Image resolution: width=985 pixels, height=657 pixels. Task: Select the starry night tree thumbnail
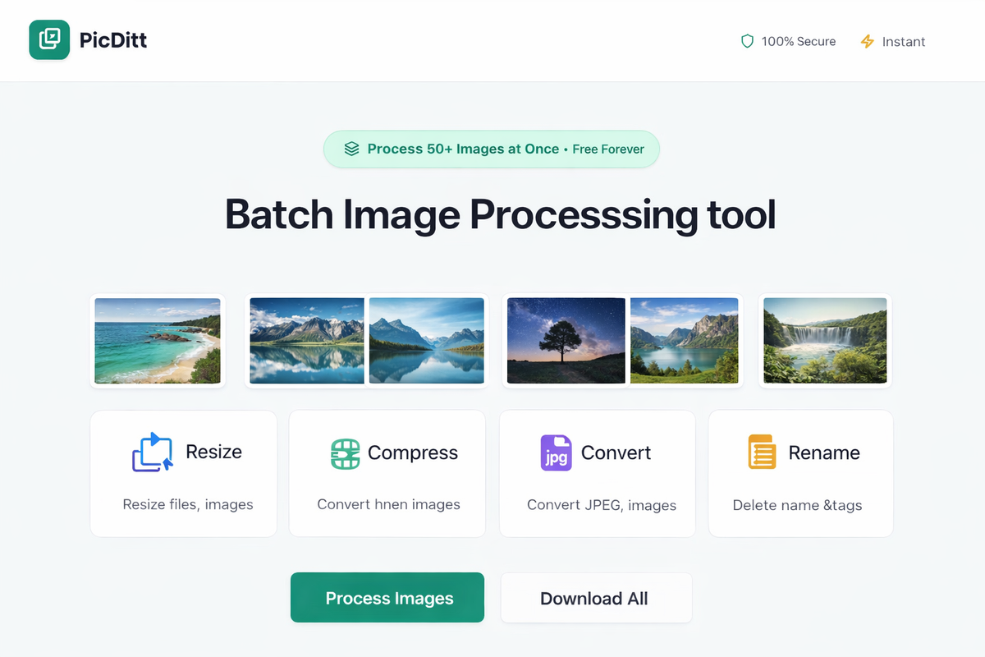566,341
